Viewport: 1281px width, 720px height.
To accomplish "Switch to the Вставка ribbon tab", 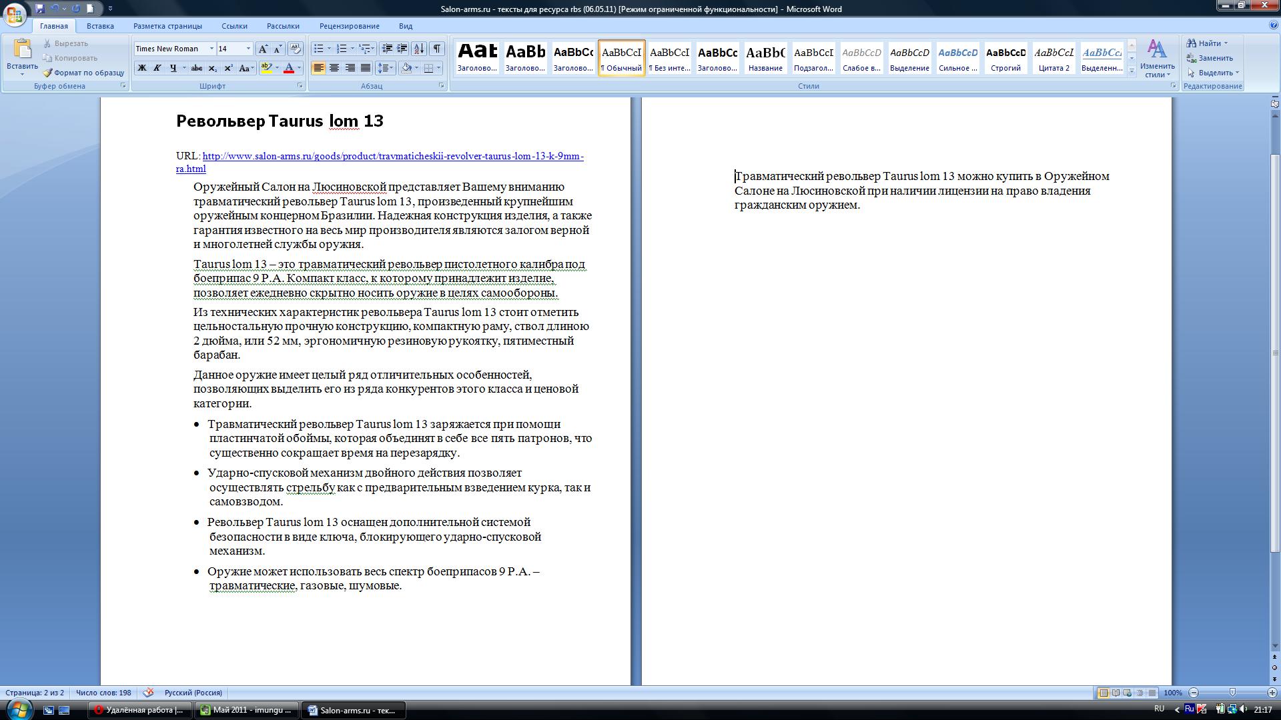I will pyautogui.click(x=100, y=26).
